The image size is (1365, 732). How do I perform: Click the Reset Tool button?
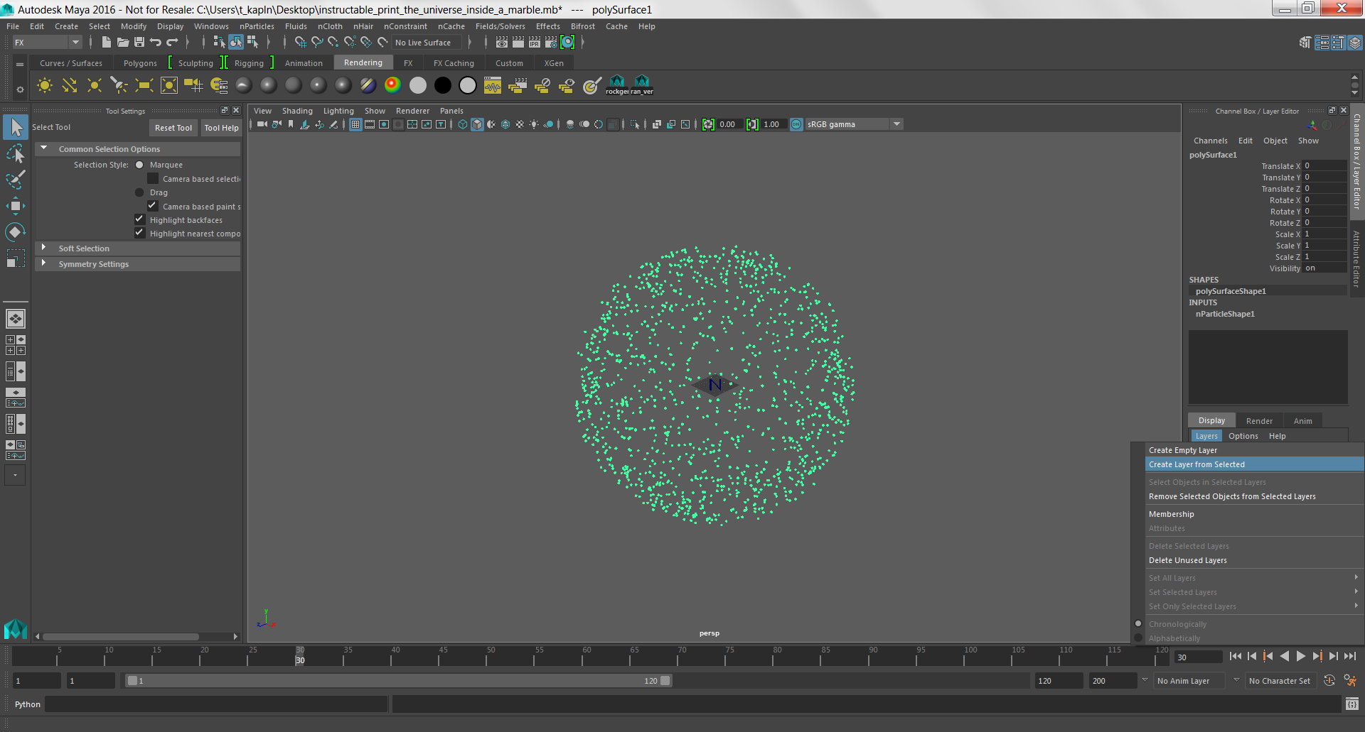click(x=173, y=128)
